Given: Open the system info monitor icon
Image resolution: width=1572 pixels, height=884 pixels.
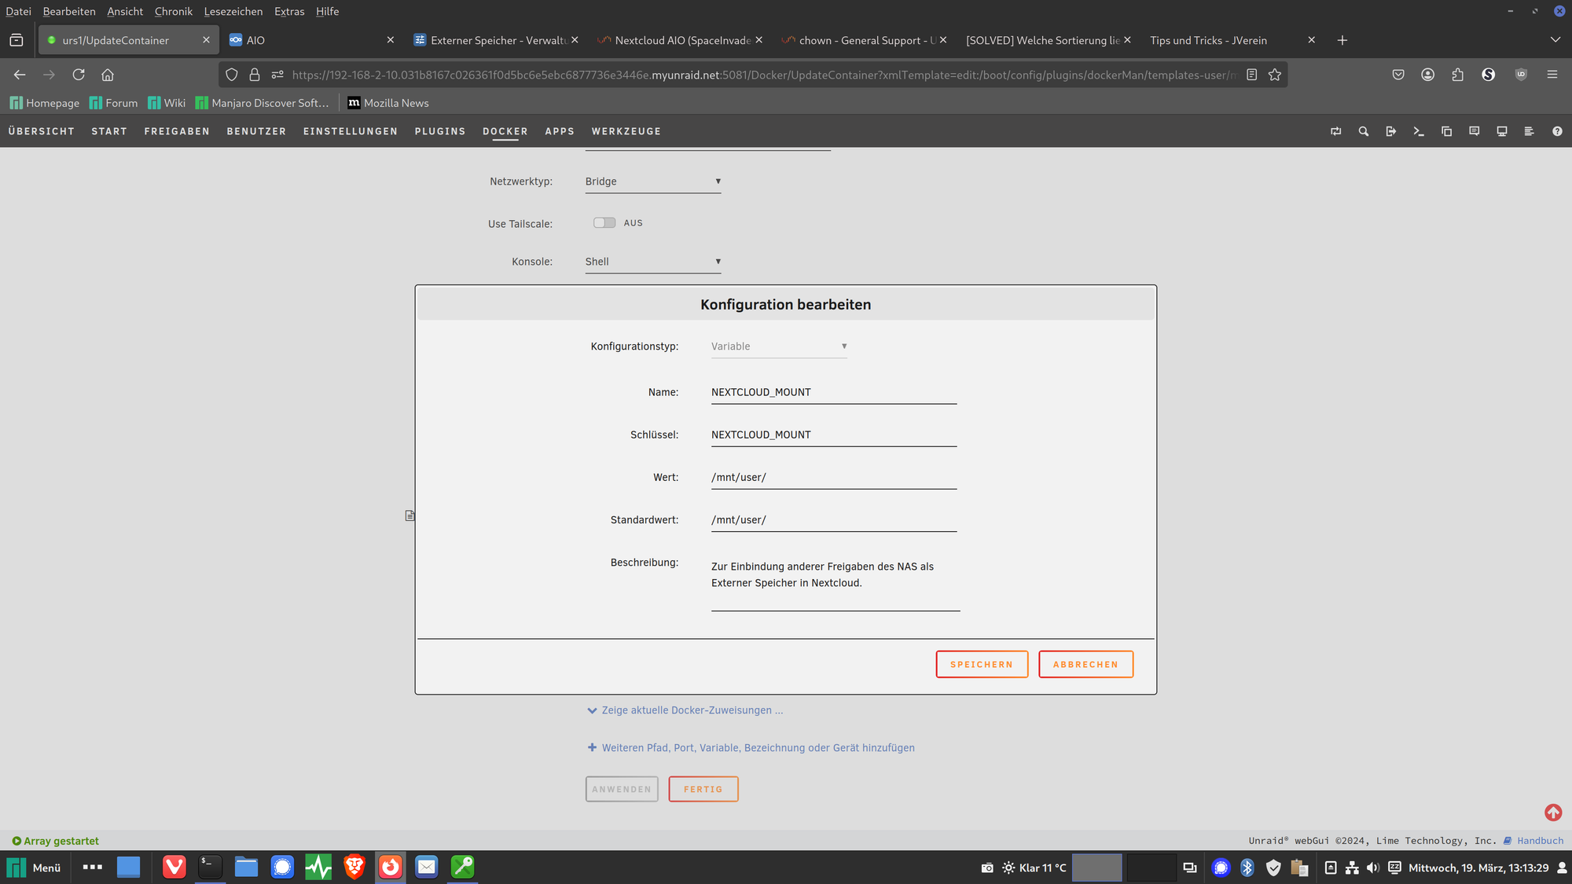Looking at the screenshot, I should [x=1502, y=131].
